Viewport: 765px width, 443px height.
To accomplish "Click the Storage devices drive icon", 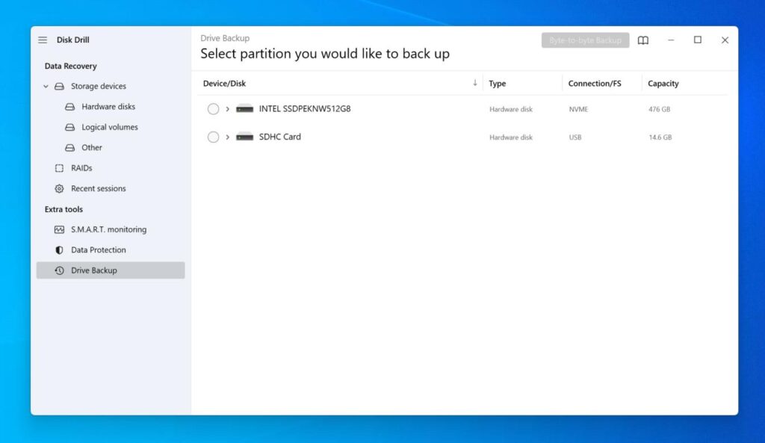I will click(59, 87).
